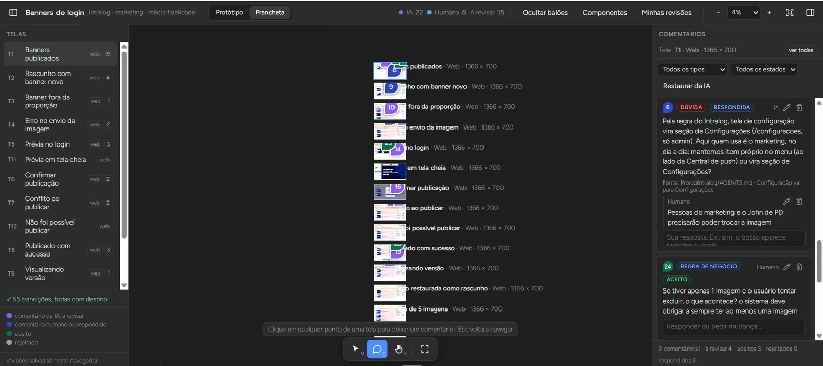Open Componentes in the top bar

(605, 13)
